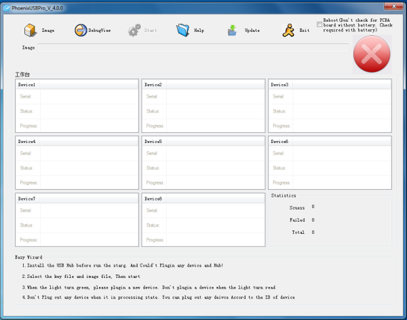Click the large red X status indicator
The width and height of the screenshot is (407, 320).
click(x=372, y=54)
